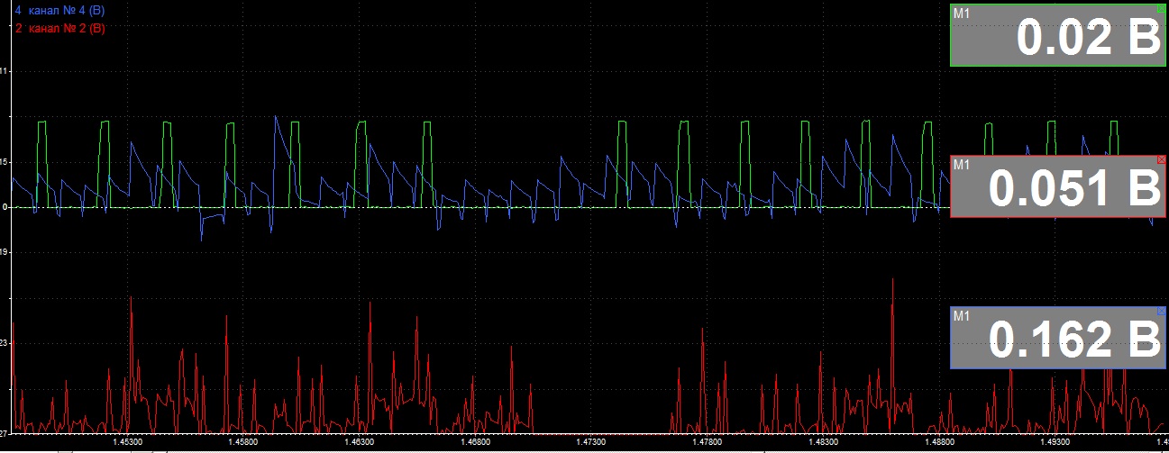Click the 1.47800 time axis label
The height and width of the screenshot is (453, 1169).
(707, 442)
